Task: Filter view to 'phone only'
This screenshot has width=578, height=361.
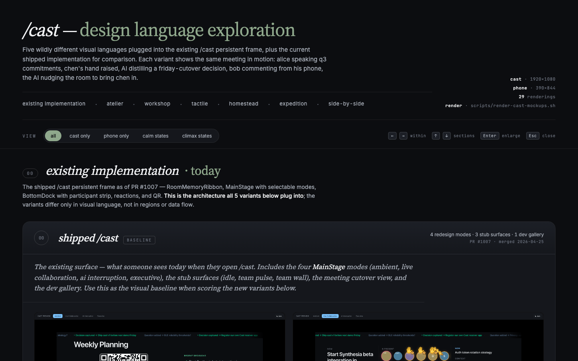Action: [116, 136]
